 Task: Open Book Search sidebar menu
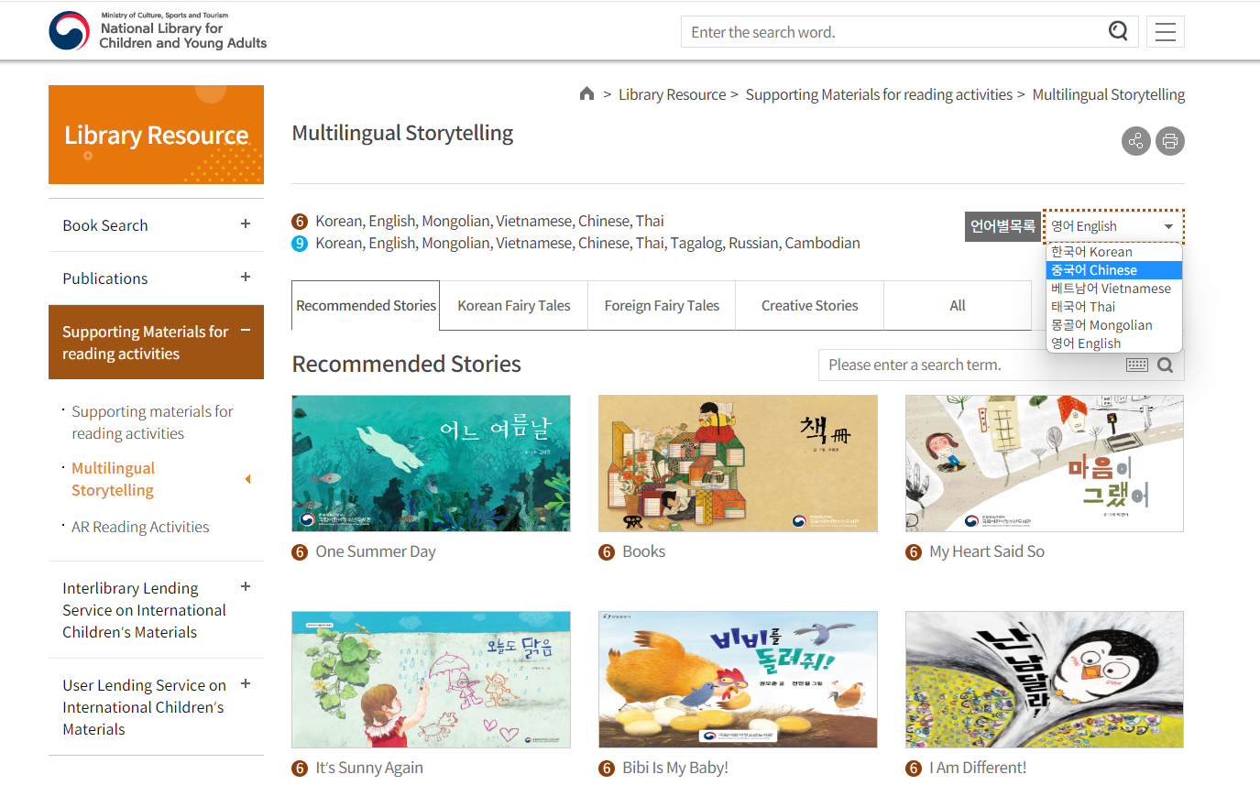[105, 225]
